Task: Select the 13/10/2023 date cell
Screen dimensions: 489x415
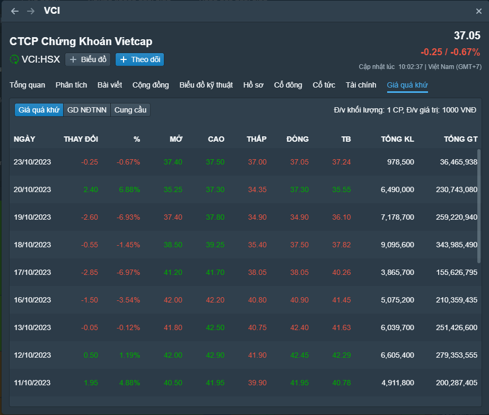Action: [x=32, y=327]
